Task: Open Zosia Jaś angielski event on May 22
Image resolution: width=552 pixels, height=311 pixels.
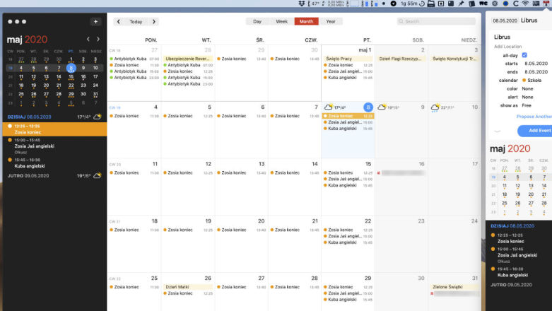Action: pos(348,236)
